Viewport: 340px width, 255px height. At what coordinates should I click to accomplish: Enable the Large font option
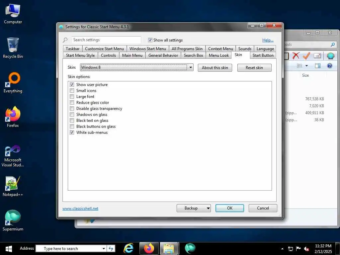(72, 97)
